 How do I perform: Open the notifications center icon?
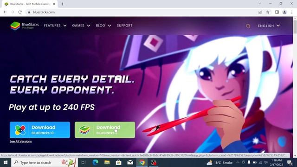tap(290, 162)
